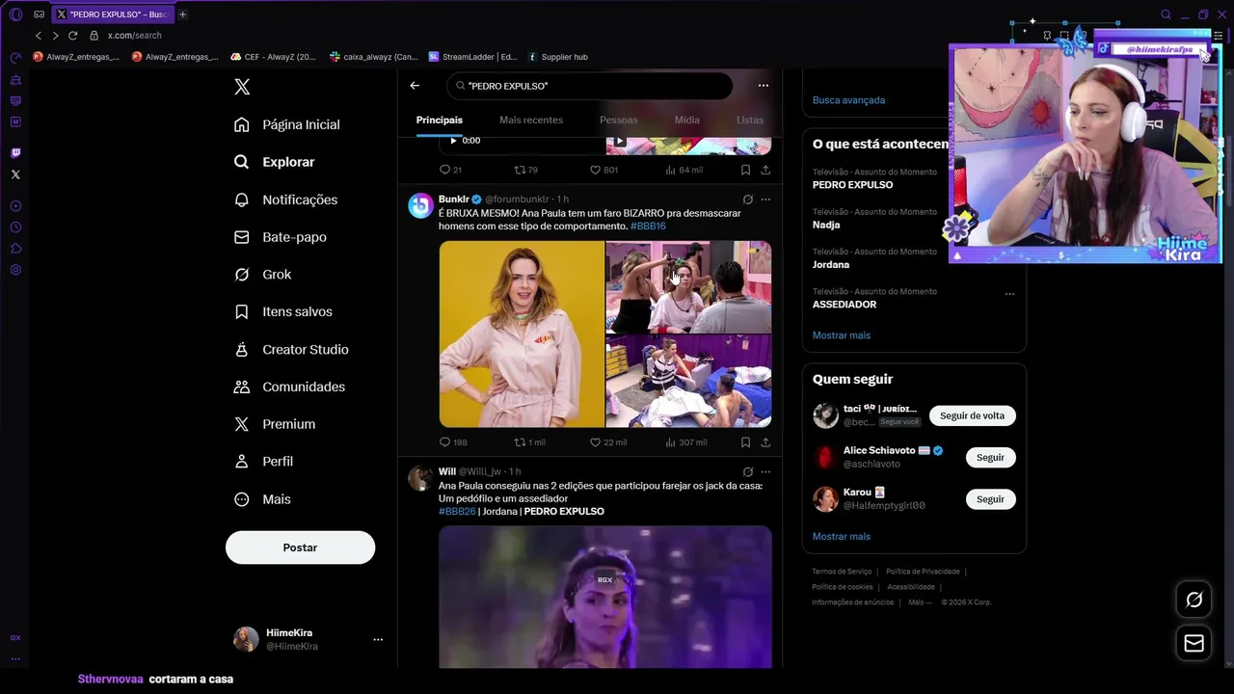
Task: Reply to the post with 21 replies
Action: (x=450, y=170)
